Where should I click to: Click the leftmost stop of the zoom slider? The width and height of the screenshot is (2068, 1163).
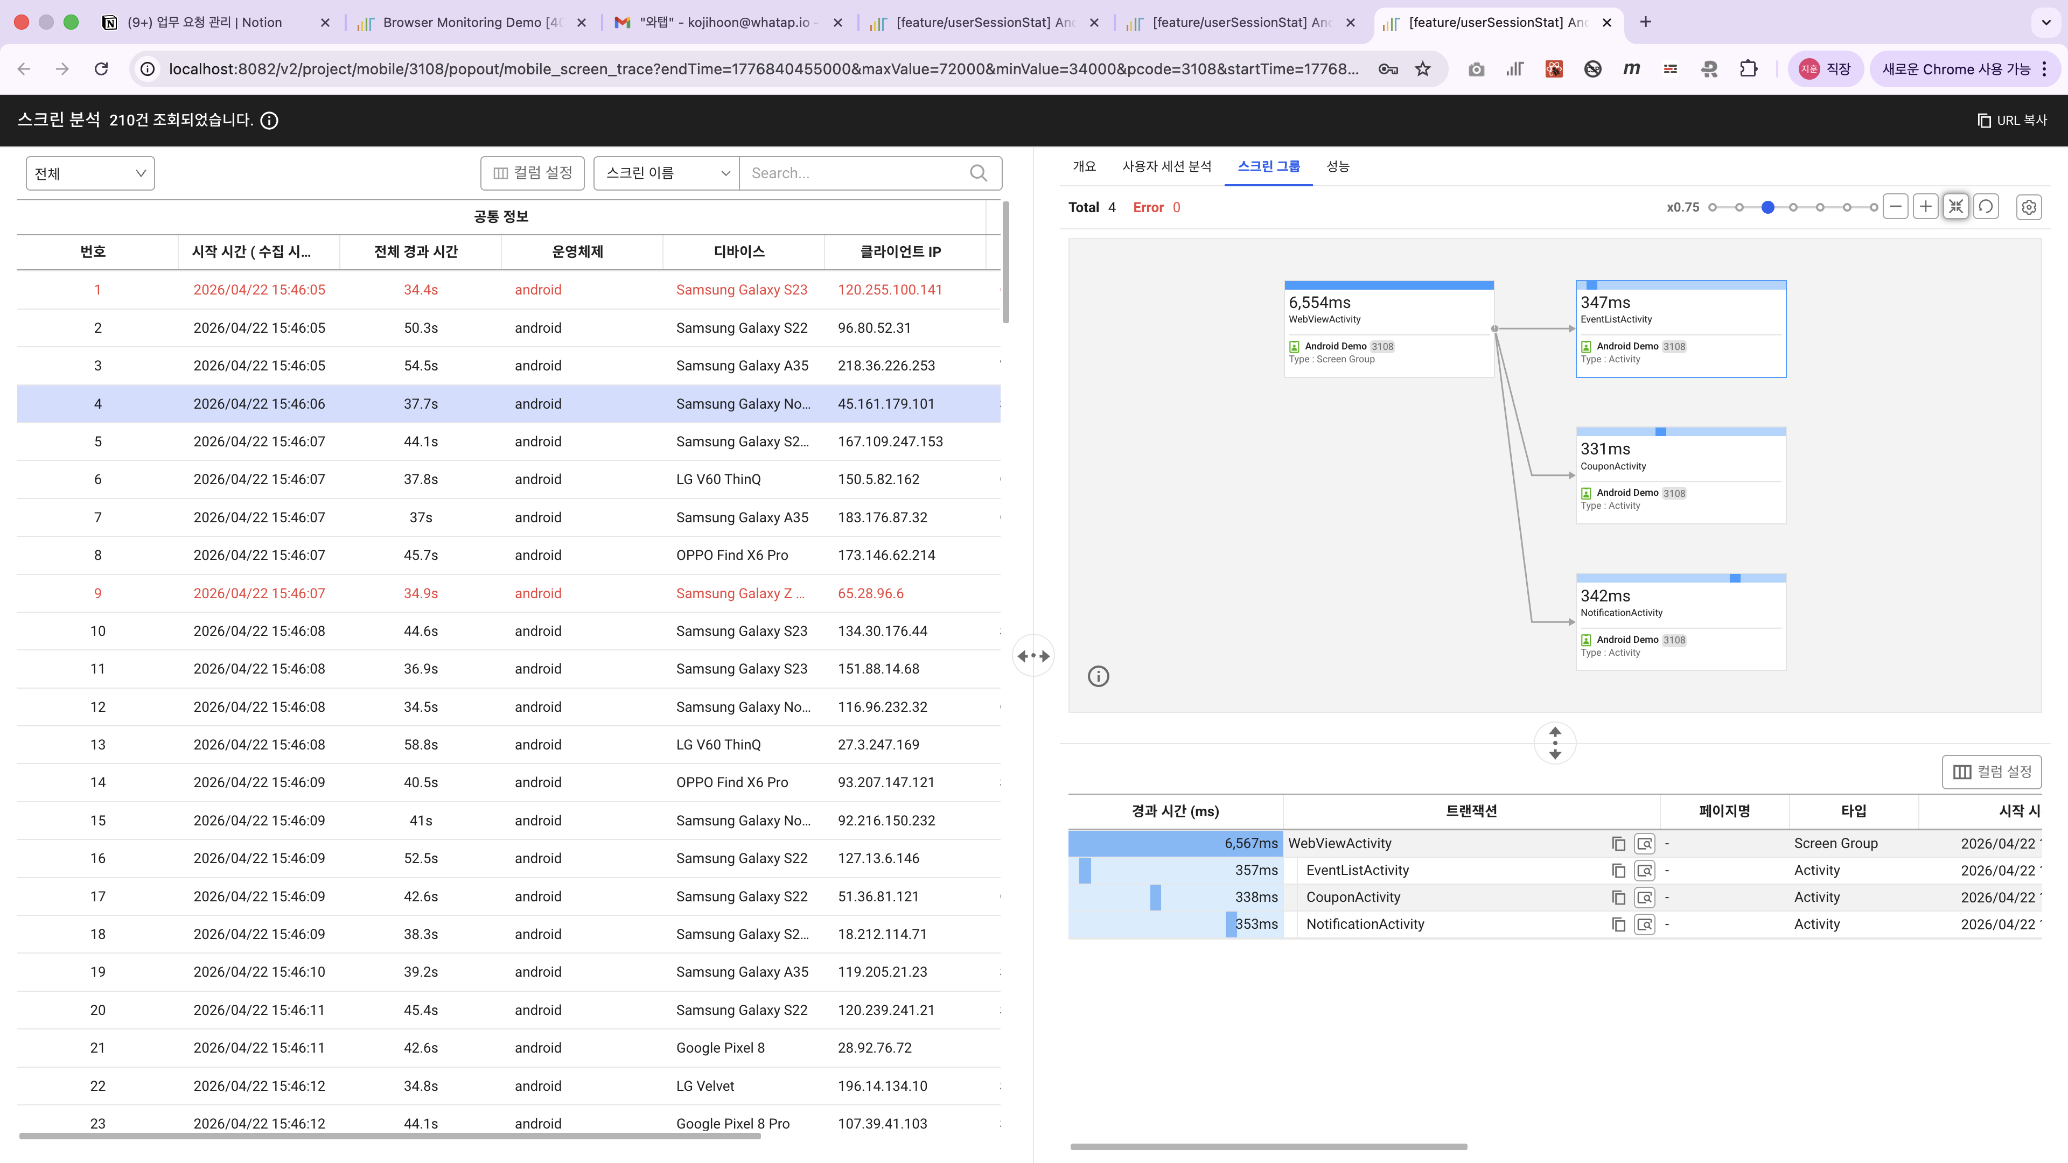coord(1713,207)
